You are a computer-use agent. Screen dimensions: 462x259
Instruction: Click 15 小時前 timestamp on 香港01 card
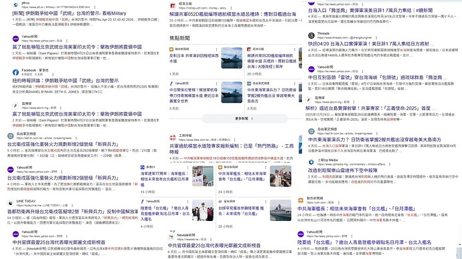point(147,192)
